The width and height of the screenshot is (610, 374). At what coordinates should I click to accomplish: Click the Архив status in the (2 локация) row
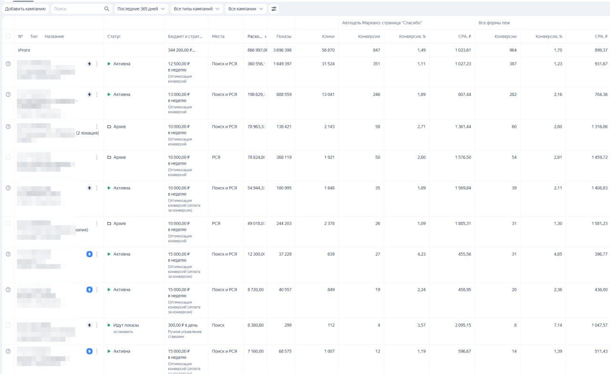(120, 126)
